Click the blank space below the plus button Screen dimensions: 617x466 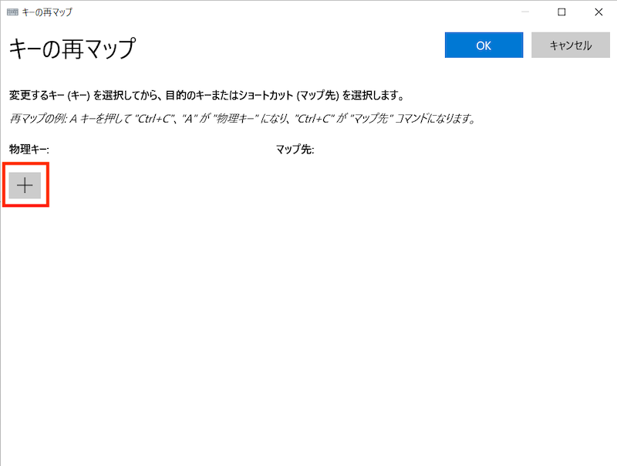click(25, 255)
